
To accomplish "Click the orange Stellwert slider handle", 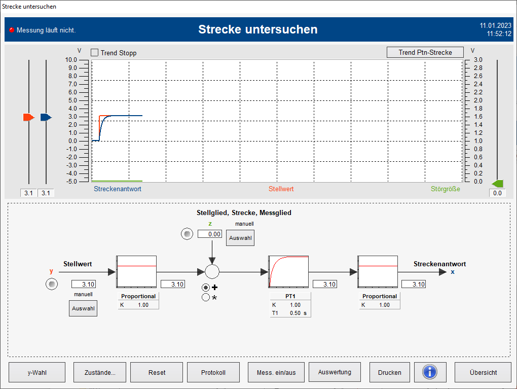I will [x=29, y=117].
